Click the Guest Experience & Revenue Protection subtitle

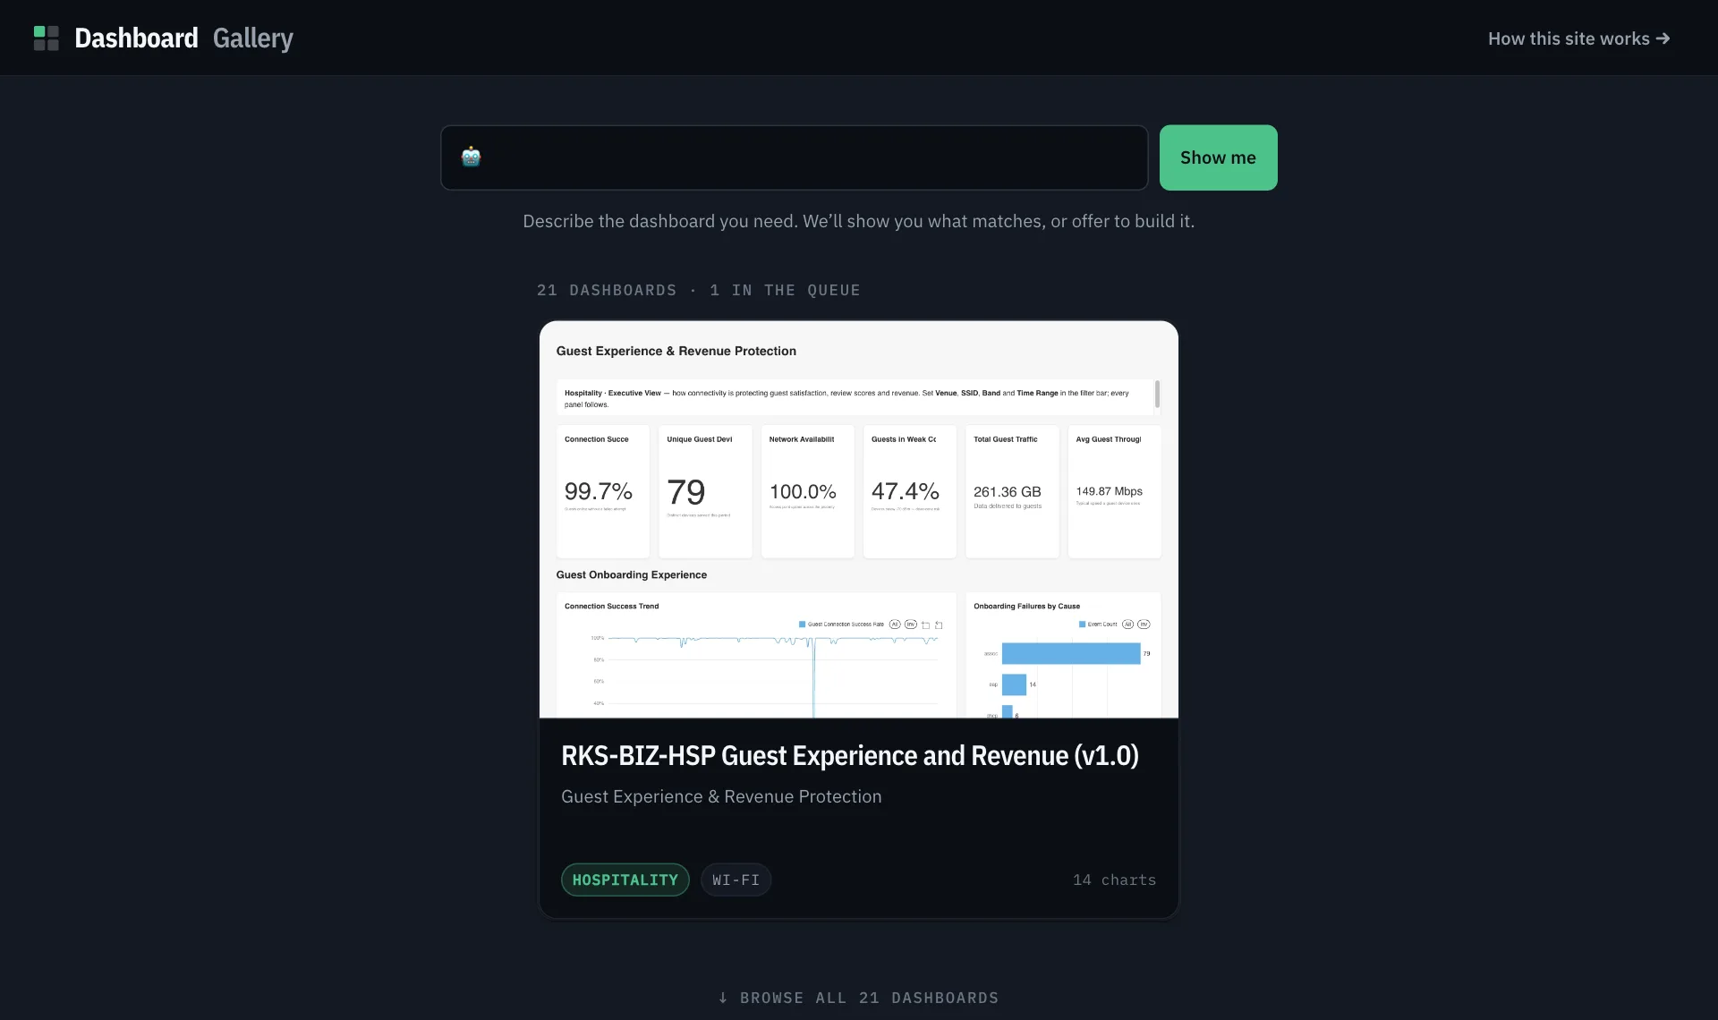point(721,796)
